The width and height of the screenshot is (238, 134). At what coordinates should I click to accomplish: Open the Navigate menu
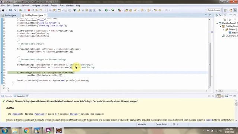click(36, 6)
